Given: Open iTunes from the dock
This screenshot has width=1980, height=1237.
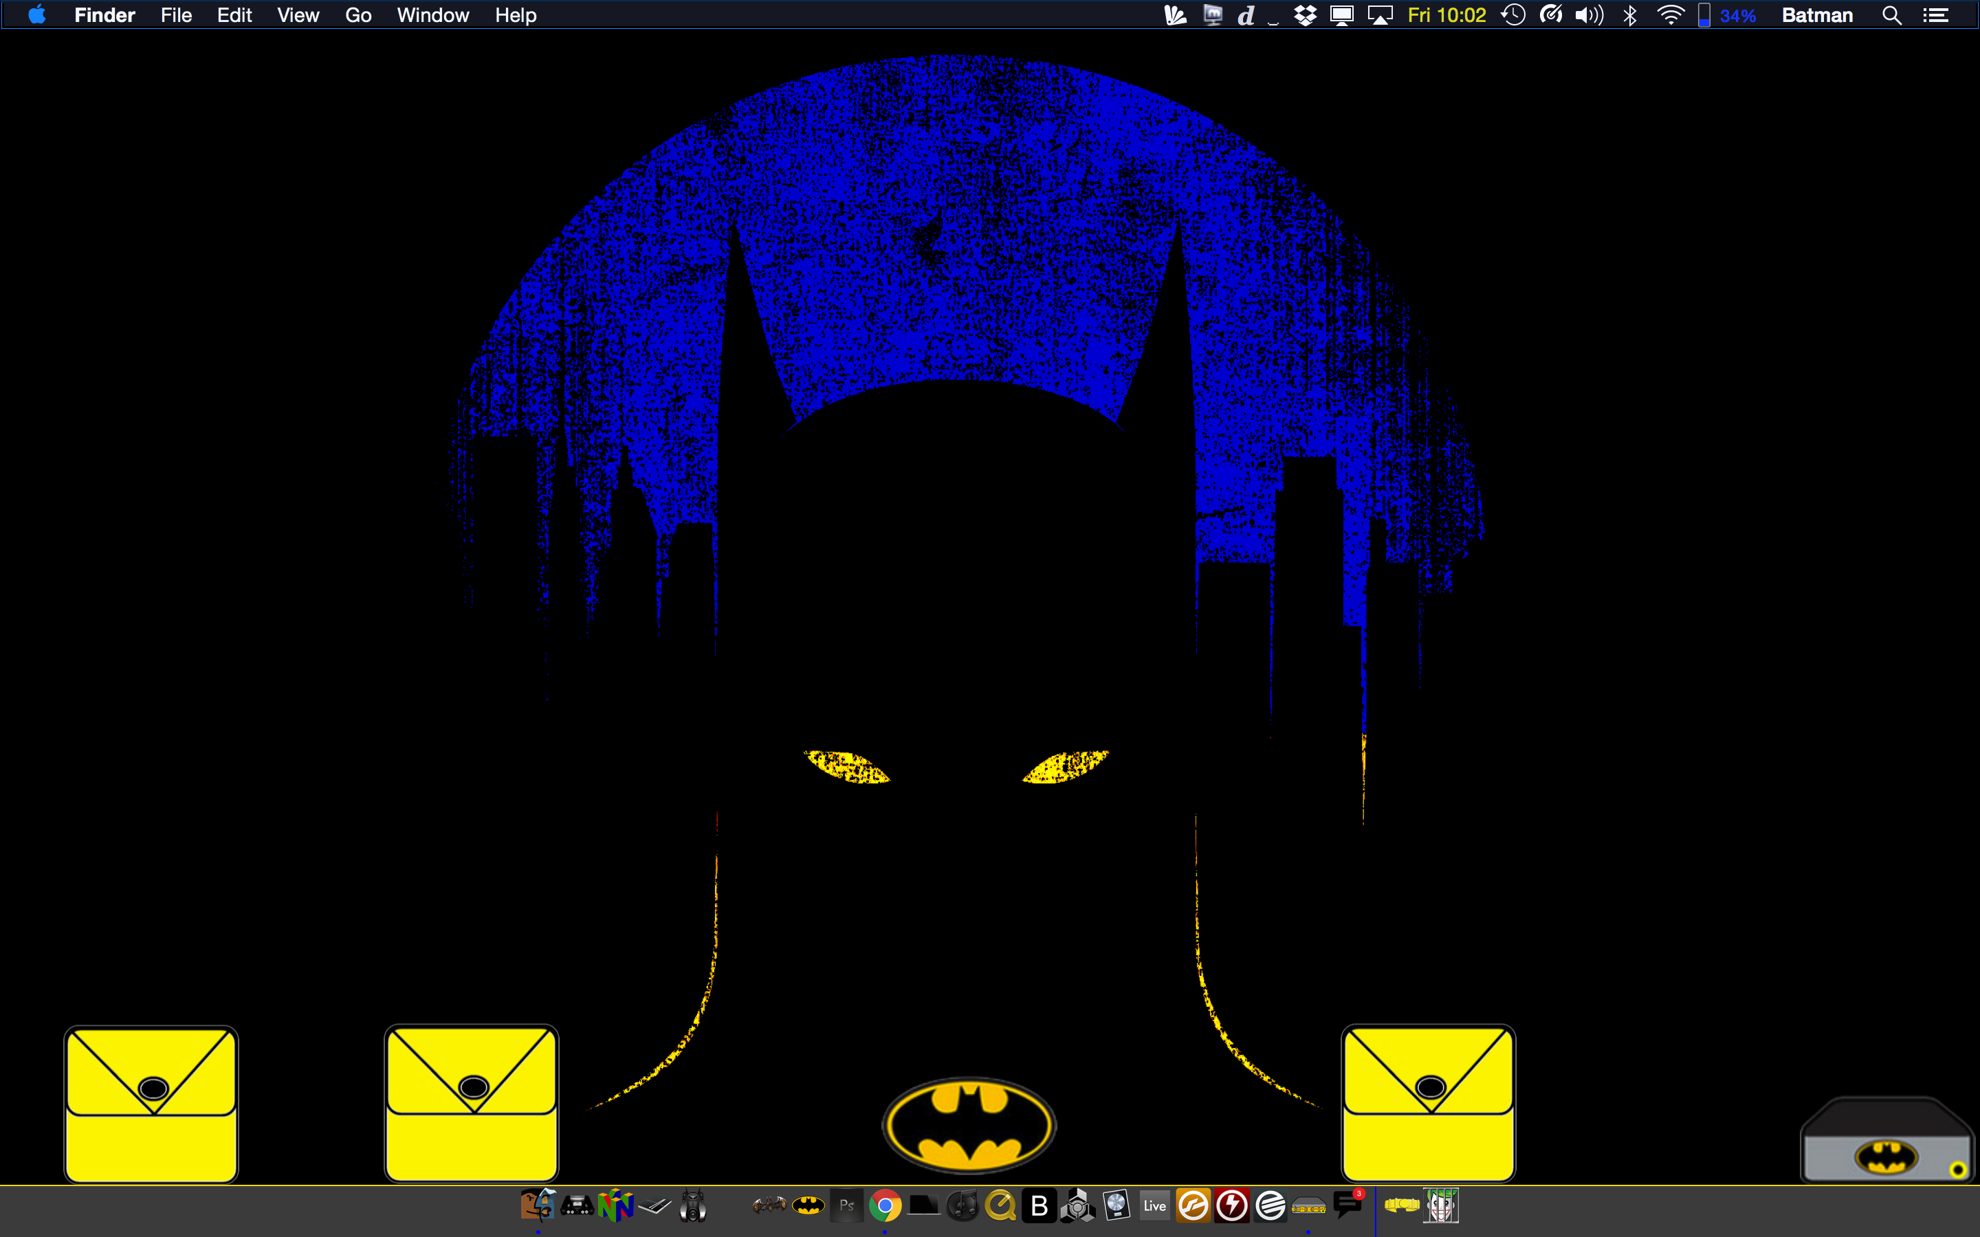Looking at the screenshot, I should (x=962, y=1205).
